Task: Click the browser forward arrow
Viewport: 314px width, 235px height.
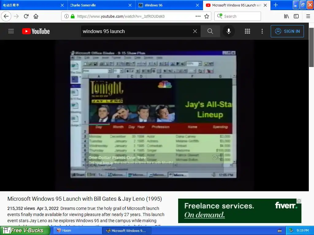Action: coord(16,16)
